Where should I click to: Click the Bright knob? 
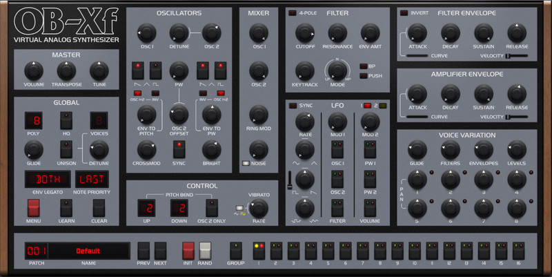tap(212, 150)
